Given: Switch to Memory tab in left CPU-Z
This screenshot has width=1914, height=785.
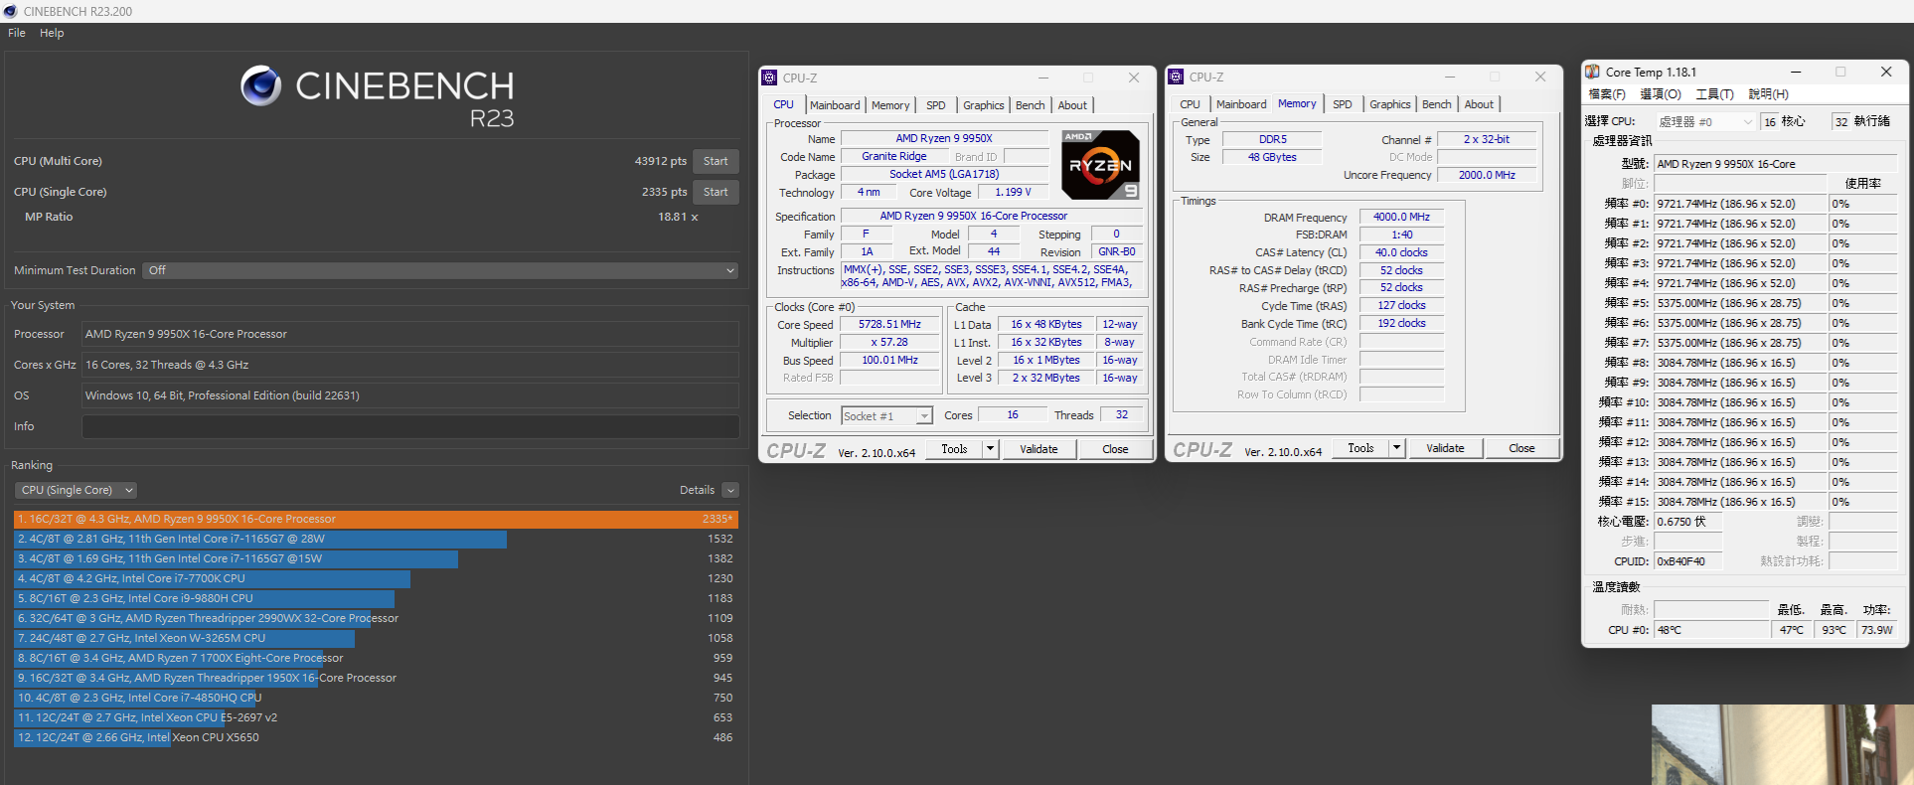Looking at the screenshot, I should point(890,105).
